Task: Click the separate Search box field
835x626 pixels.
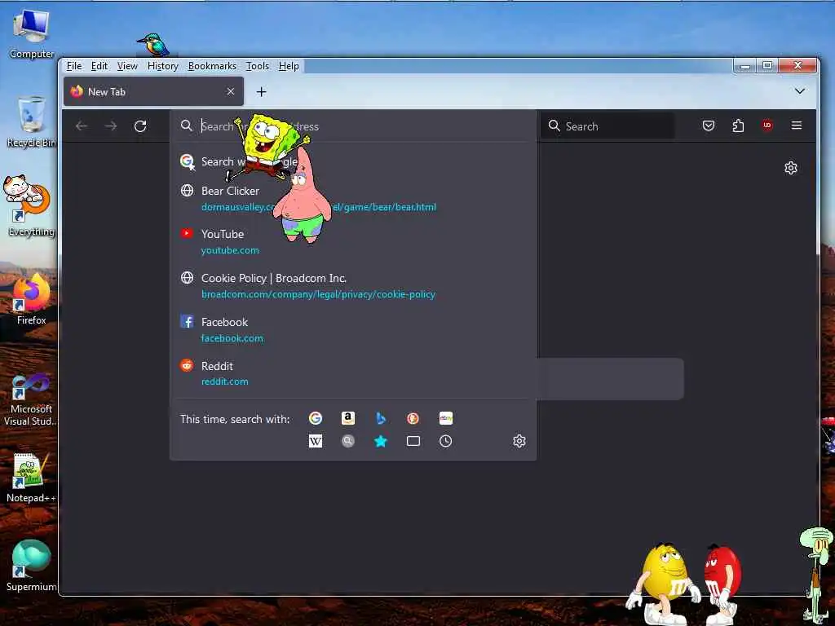Action: pyautogui.click(x=607, y=126)
